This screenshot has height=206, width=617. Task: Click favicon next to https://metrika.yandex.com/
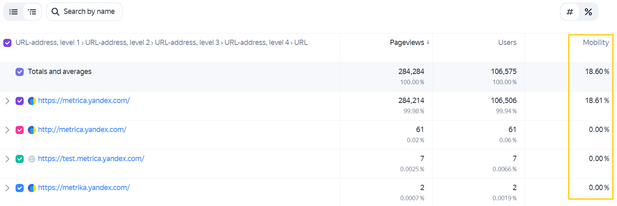coord(32,188)
